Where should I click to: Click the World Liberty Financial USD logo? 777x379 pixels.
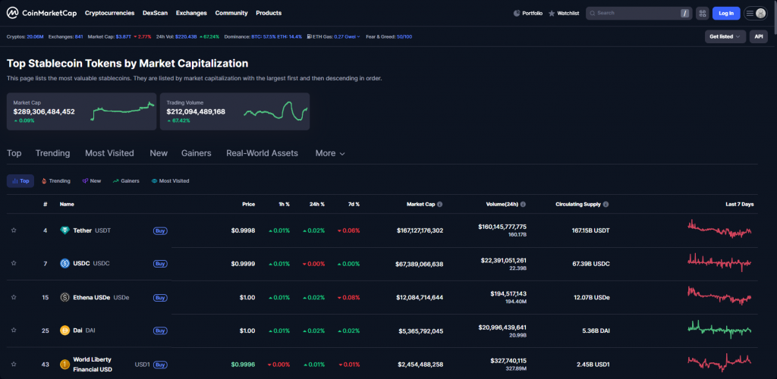tap(64, 365)
